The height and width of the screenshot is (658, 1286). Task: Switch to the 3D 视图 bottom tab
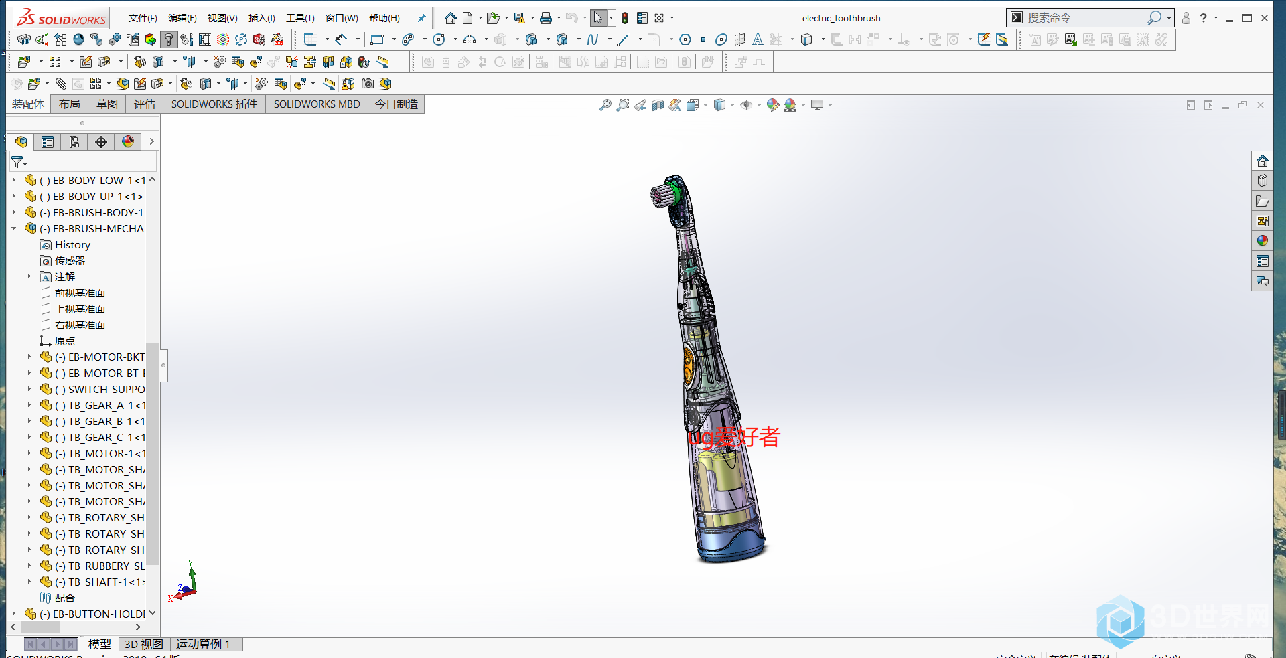point(144,644)
